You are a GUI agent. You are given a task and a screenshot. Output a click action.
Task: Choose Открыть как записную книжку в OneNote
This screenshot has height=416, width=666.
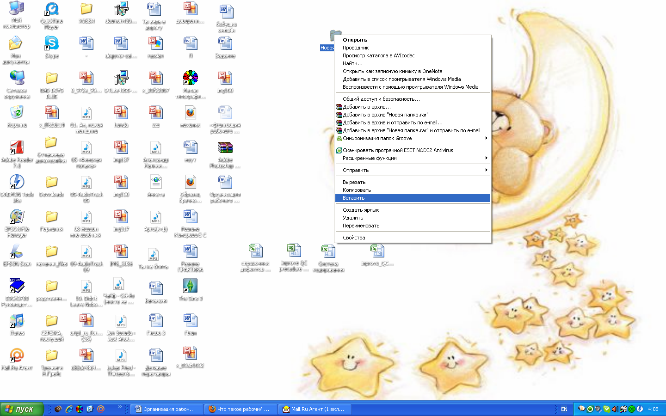coord(413,71)
